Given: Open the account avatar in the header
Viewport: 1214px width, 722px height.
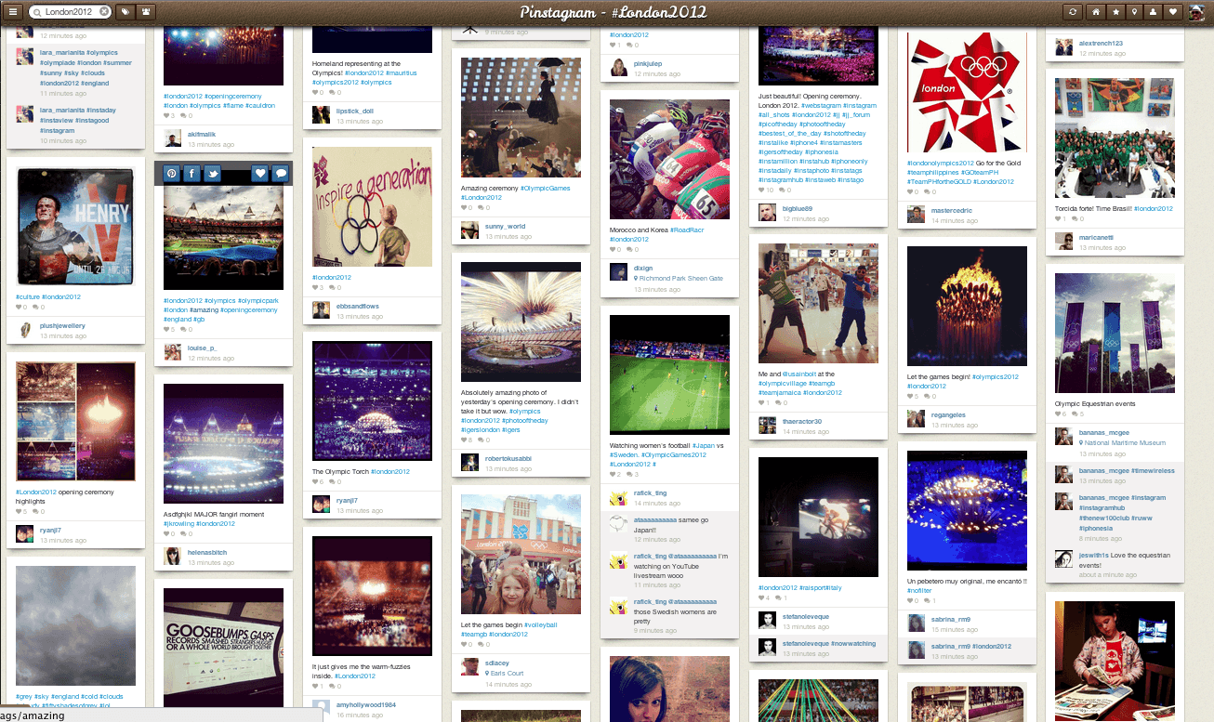Looking at the screenshot, I should coord(1197,12).
